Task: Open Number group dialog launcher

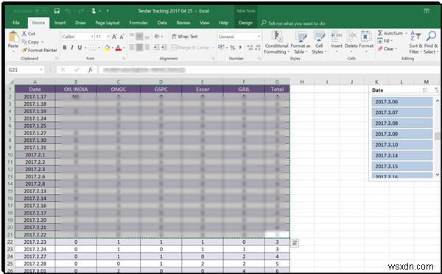Action: 259,59
